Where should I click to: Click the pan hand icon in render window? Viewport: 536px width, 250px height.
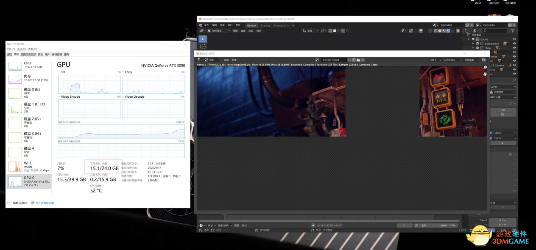point(485,74)
